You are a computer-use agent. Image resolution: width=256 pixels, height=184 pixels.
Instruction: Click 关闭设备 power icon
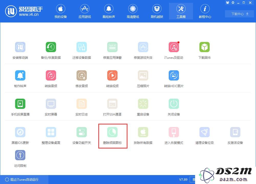(x=174, y=104)
